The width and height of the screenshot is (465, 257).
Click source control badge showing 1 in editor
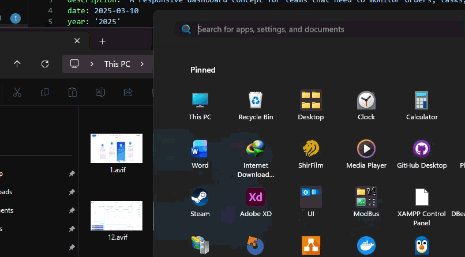click(16, 18)
